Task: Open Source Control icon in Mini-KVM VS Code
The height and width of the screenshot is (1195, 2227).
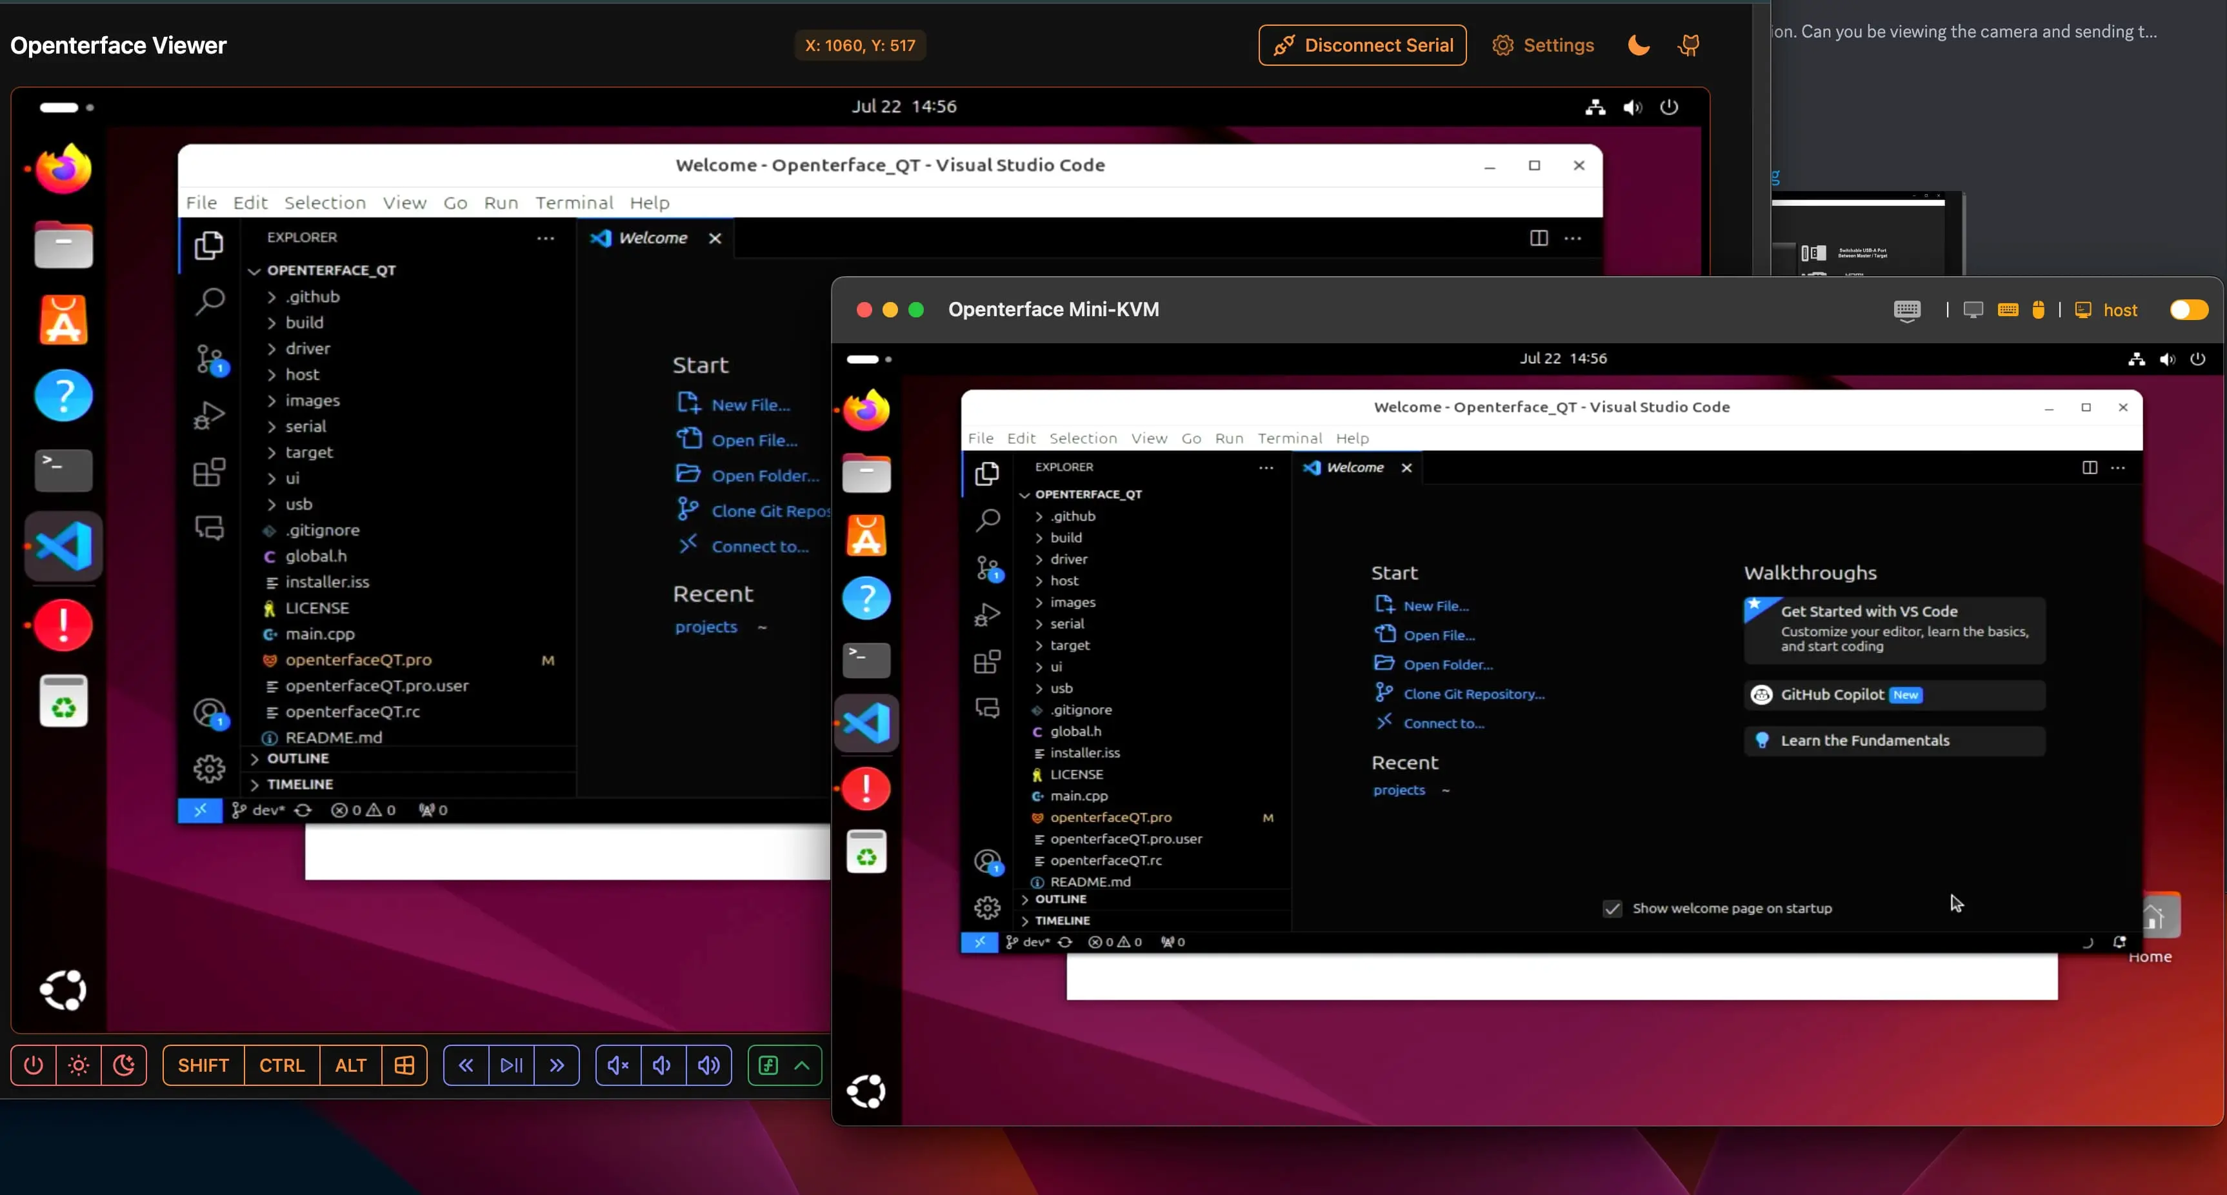Action: click(987, 568)
